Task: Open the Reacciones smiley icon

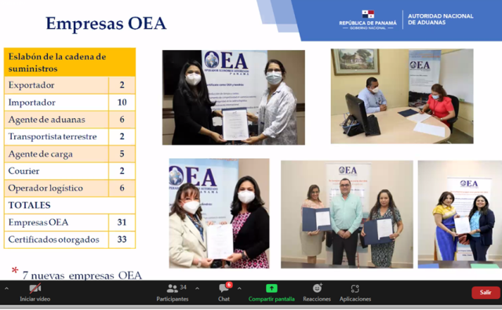Action: coord(317,288)
